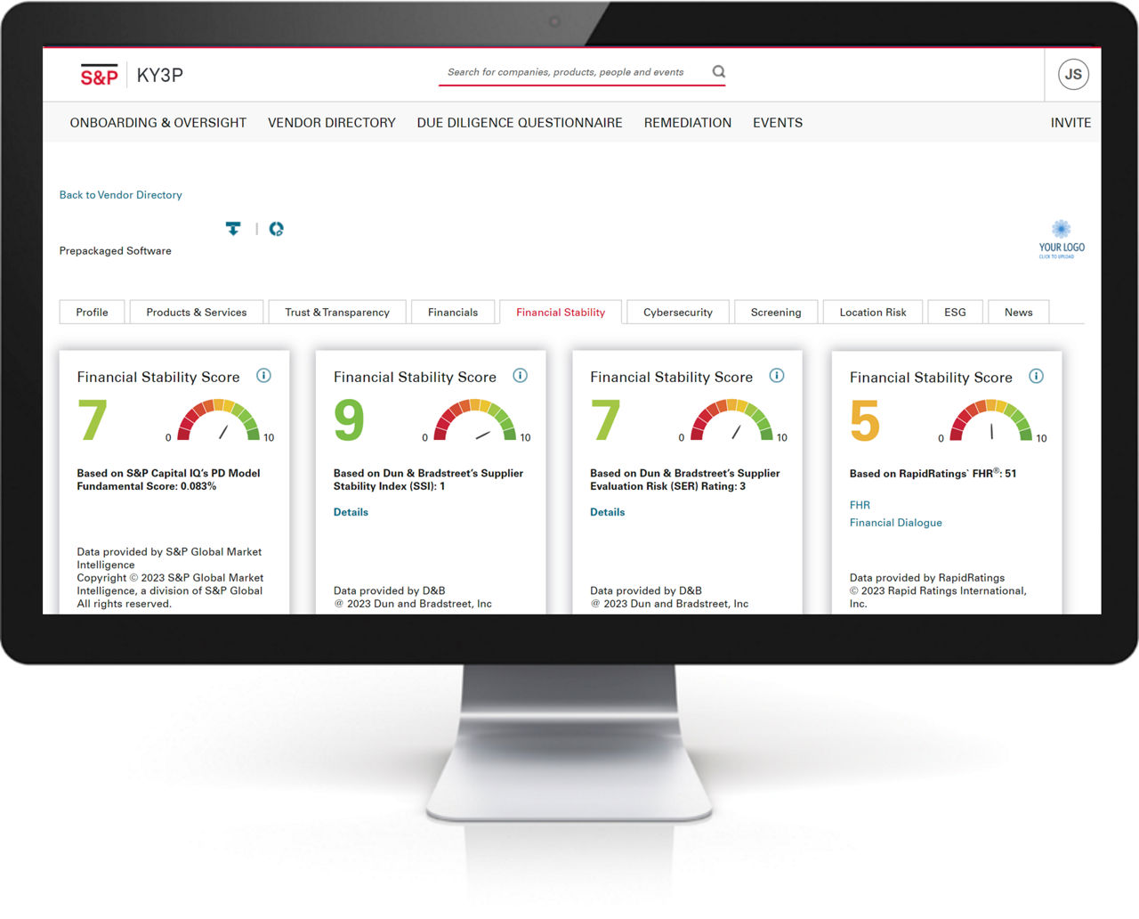Open the Onboarding & Oversight menu

(158, 123)
